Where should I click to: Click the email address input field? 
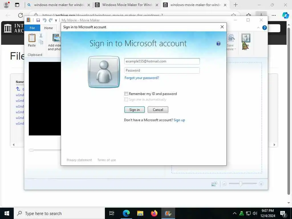click(162, 61)
